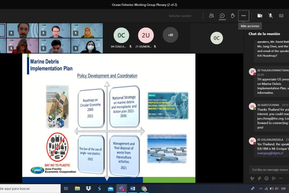Click the Chat de la reunión heading
Viewport: 289px width, 193px height.
pos(264,34)
